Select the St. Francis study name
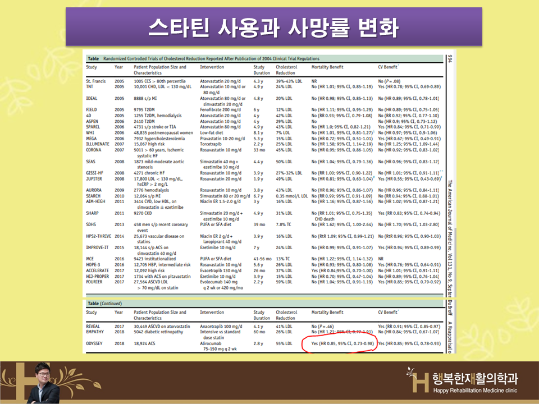Viewport: 539px width, 404px height. click(96, 81)
